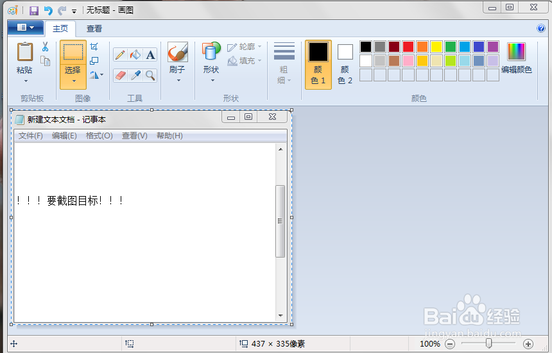This screenshot has width=552, height=353.
Task: Click the cursor position icon in status bar
Action: [13, 344]
